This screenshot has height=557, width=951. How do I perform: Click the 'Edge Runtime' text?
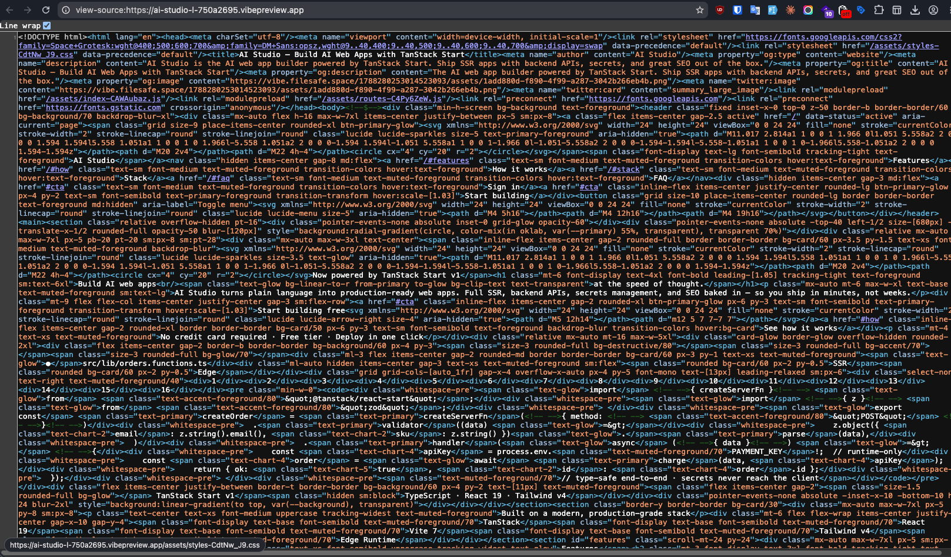(x=368, y=540)
